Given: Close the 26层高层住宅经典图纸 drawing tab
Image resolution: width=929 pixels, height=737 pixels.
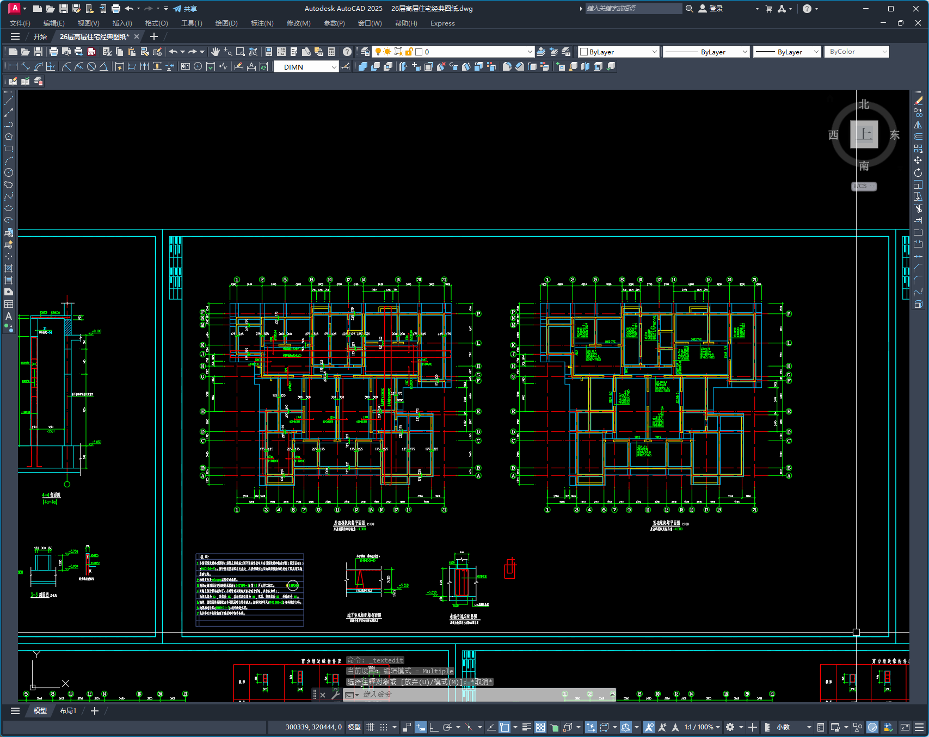Looking at the screenshot, I should [137, 36].
